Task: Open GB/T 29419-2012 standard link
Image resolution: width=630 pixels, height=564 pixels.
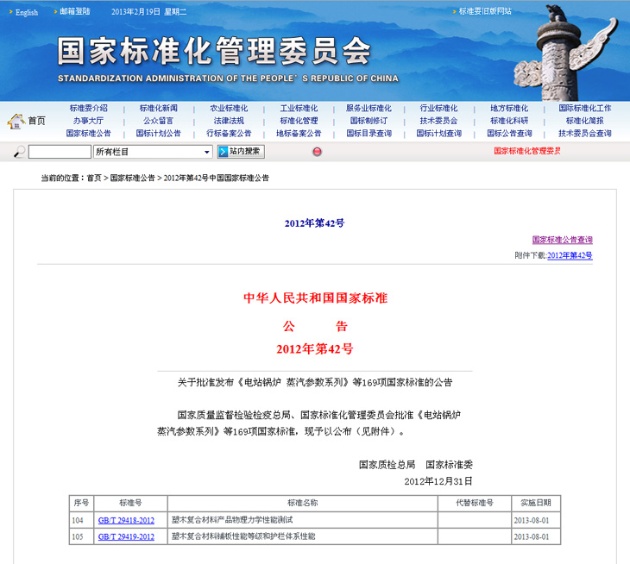Action: click(126, 536)
